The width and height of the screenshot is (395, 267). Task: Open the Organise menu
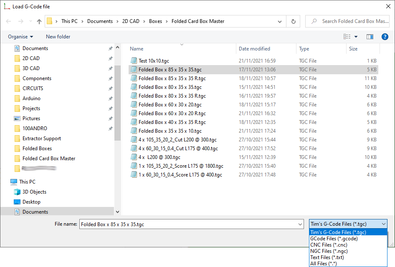(x=20, y=36)
